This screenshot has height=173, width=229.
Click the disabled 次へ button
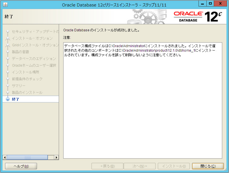[x=140, y=166]
